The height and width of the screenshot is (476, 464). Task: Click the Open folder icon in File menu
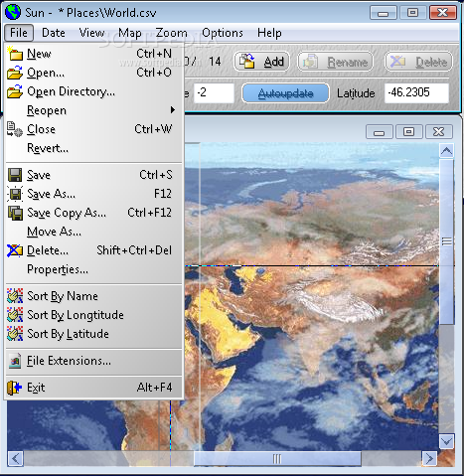click(15, 73)
